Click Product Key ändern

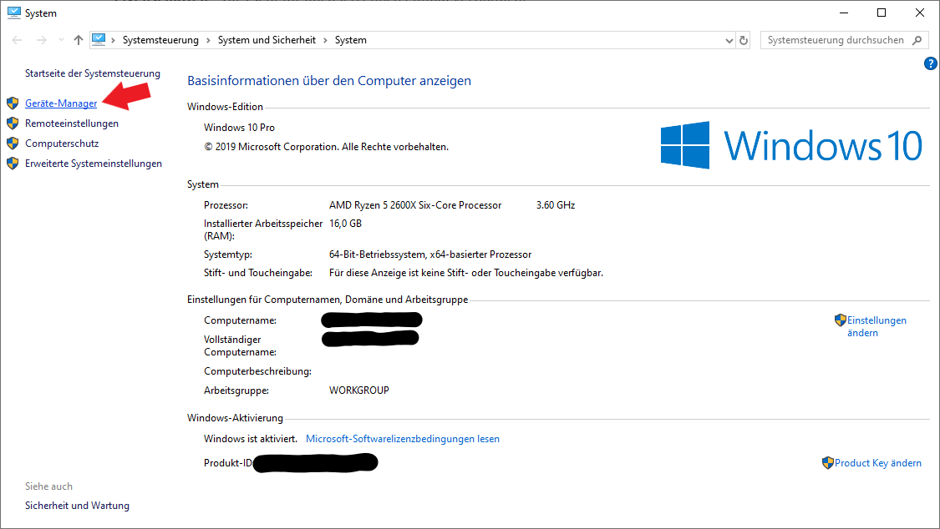tap(878, 462)
